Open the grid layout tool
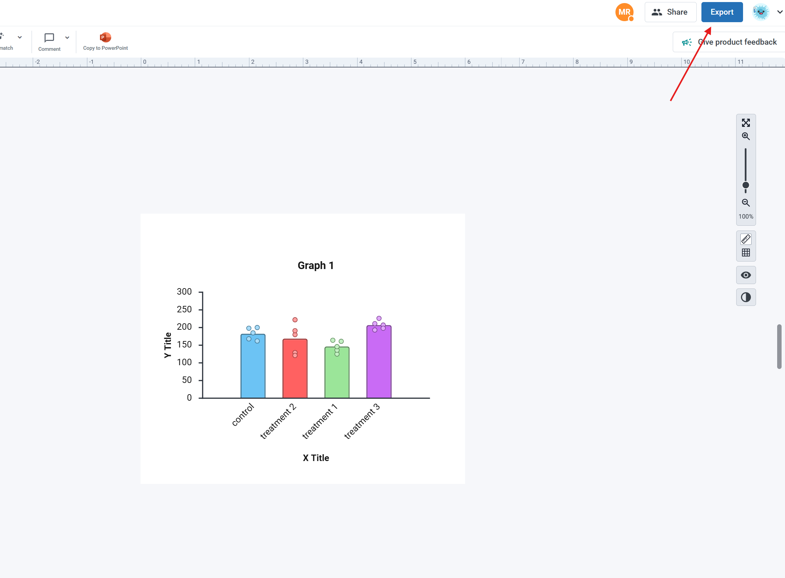785x578 pixels. 745,253
